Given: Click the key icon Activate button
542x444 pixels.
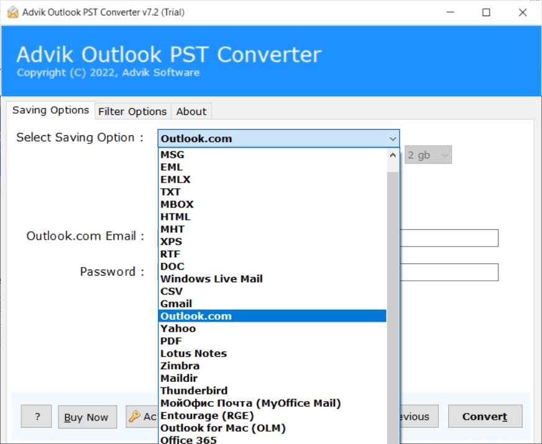Looking at the screenshot, I should click(x=142, y=417).
